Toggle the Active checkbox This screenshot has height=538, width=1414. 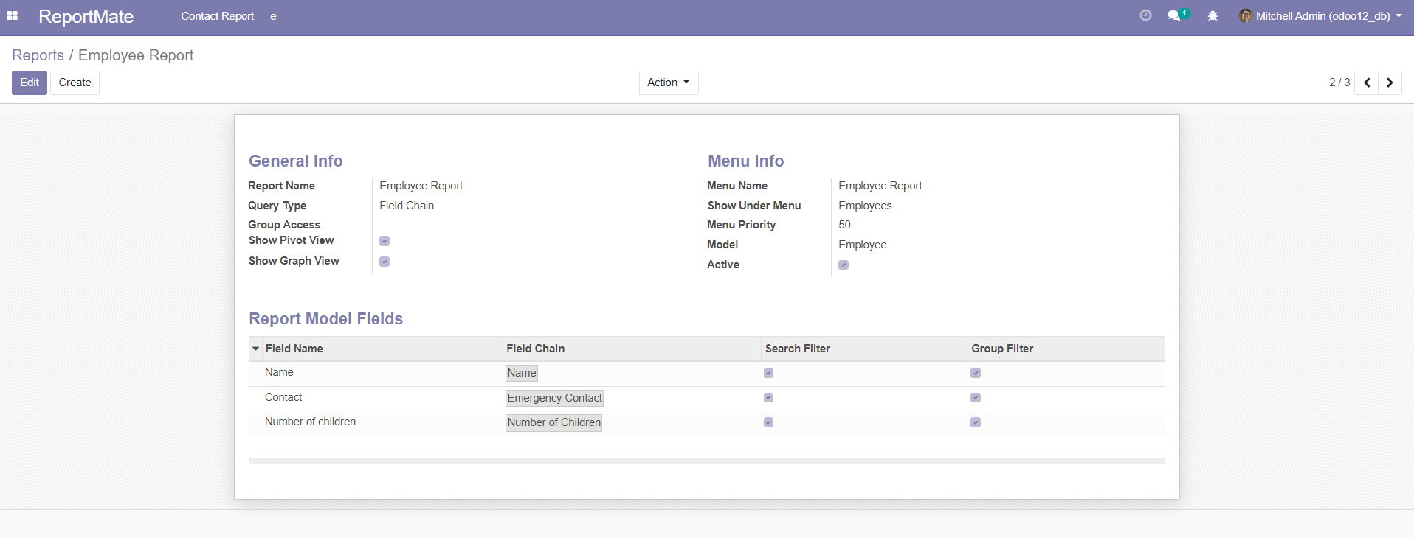click(844, 265)
